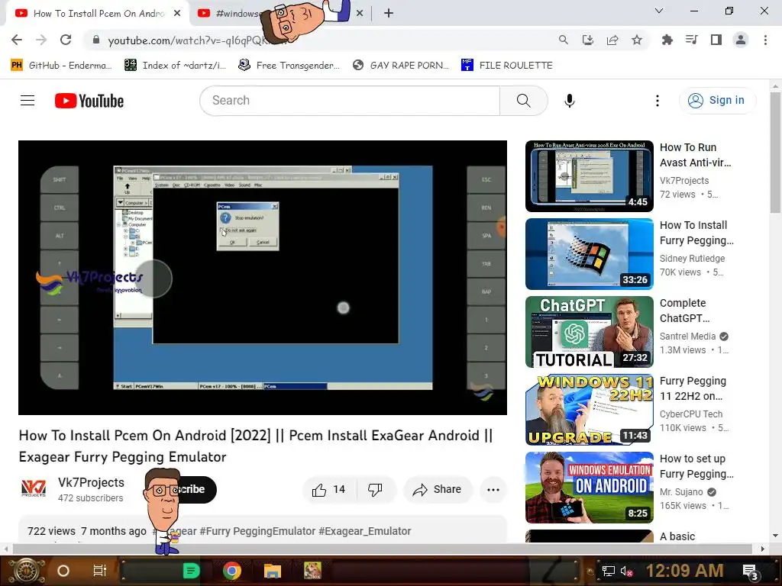Screen dimensions: 782x586
Task: Open the browser zoom magnifier icon
Action: (563, 40)
